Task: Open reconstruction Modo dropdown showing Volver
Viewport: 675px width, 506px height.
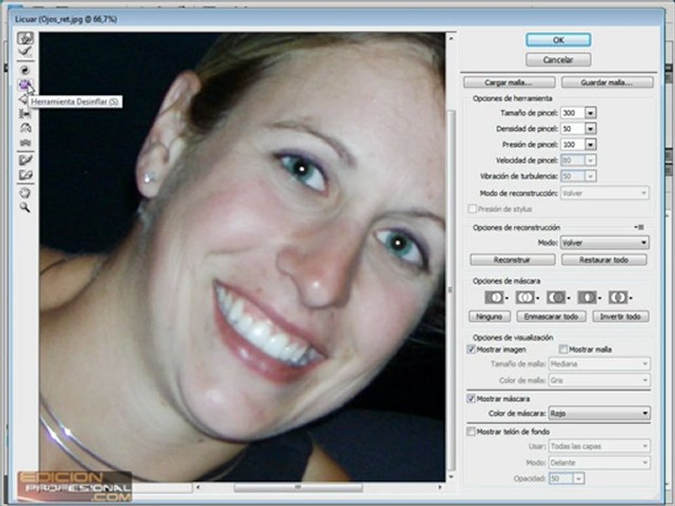Action: [605, 242]
